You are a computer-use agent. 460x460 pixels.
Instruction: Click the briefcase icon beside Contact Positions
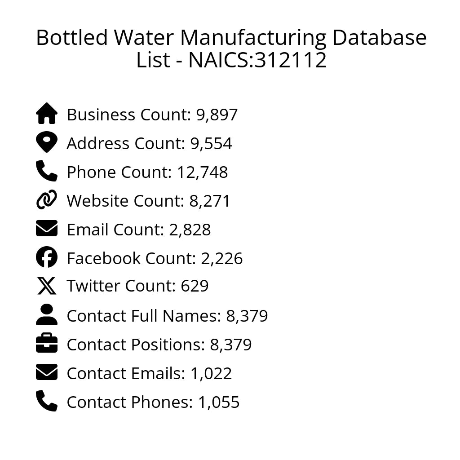point(47,344)
